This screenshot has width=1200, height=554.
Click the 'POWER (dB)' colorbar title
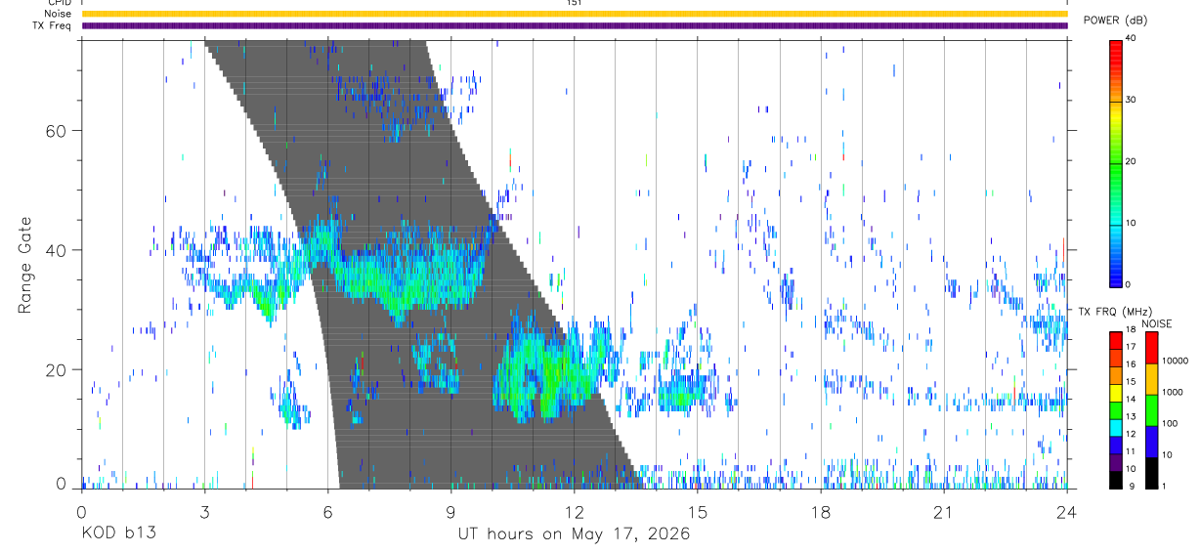click(1116, 21)
